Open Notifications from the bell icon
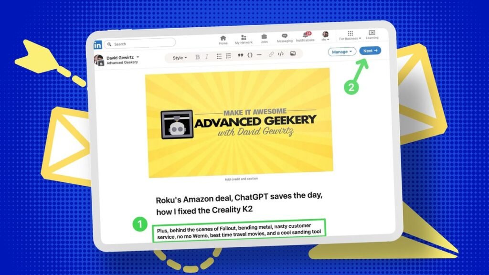Screen dimensions: 489x275 305,35
